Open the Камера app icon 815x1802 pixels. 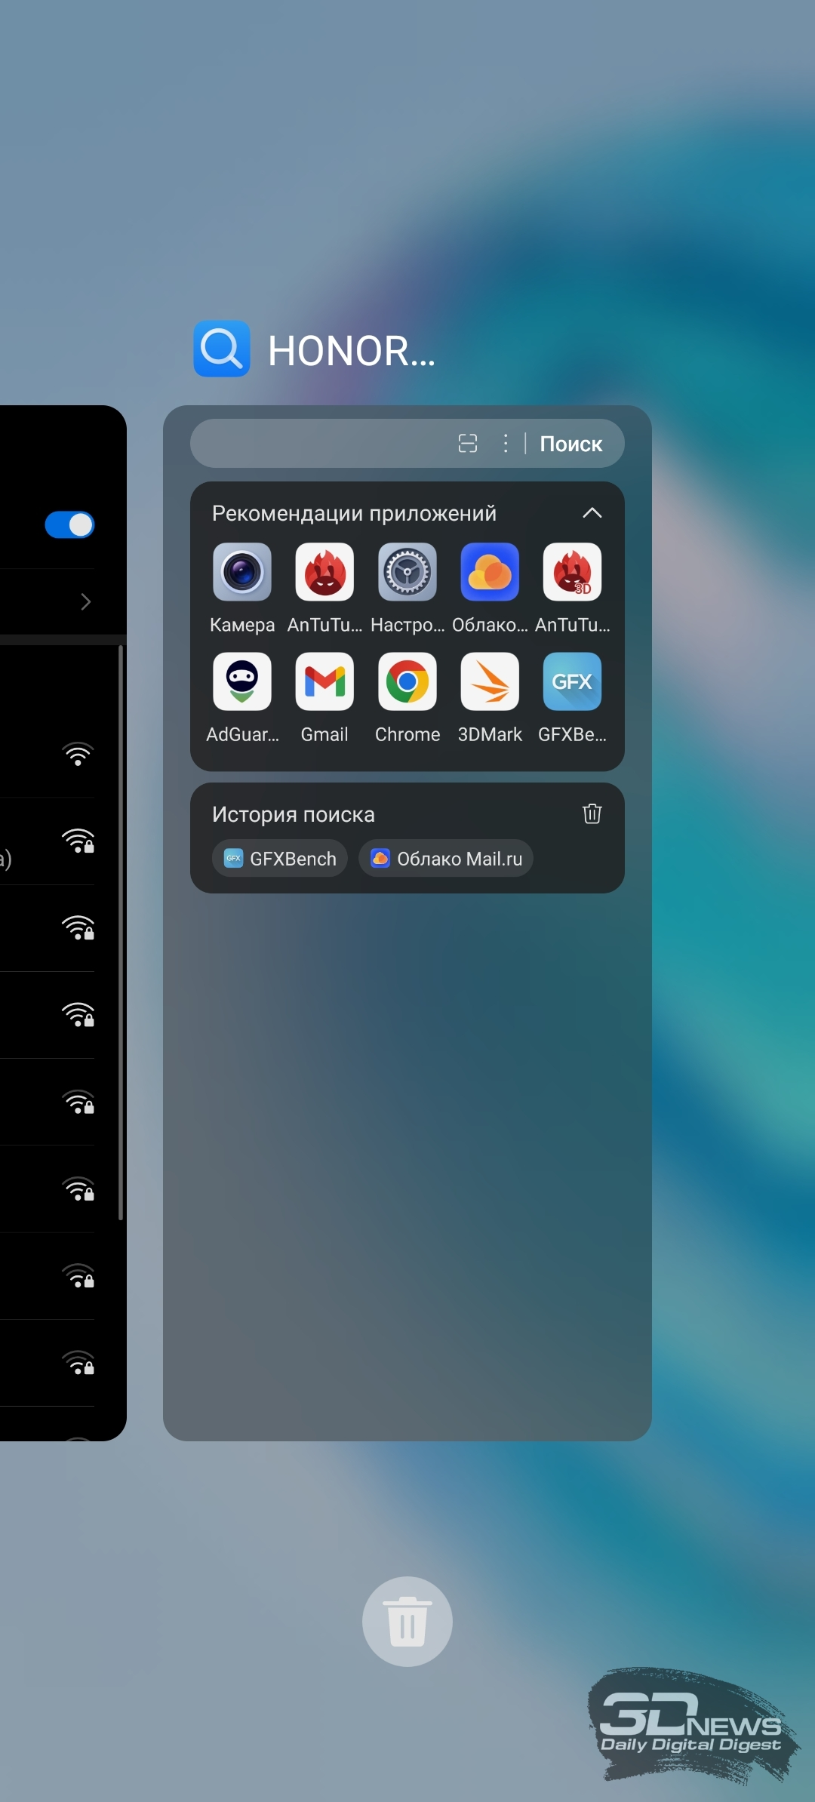tap(242, 572)
